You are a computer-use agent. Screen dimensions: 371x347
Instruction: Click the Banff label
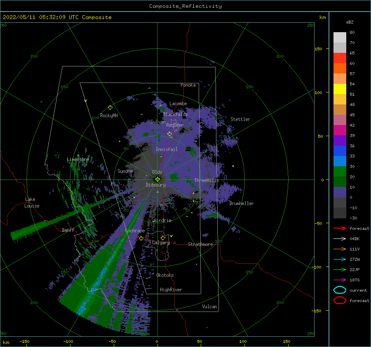pos(68,230)
